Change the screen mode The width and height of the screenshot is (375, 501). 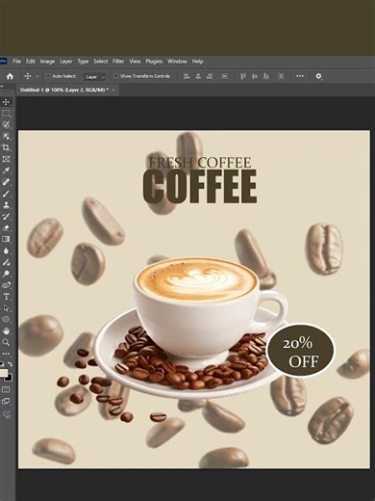click(6, 401)
